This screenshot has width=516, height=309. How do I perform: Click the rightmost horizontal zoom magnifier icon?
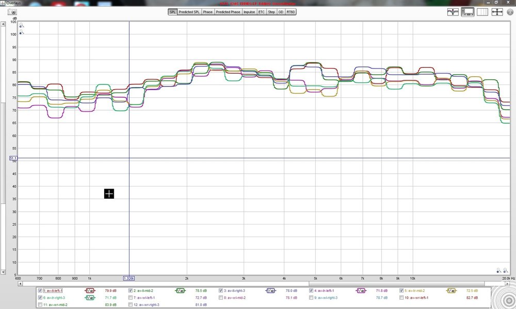click(506, 270)
